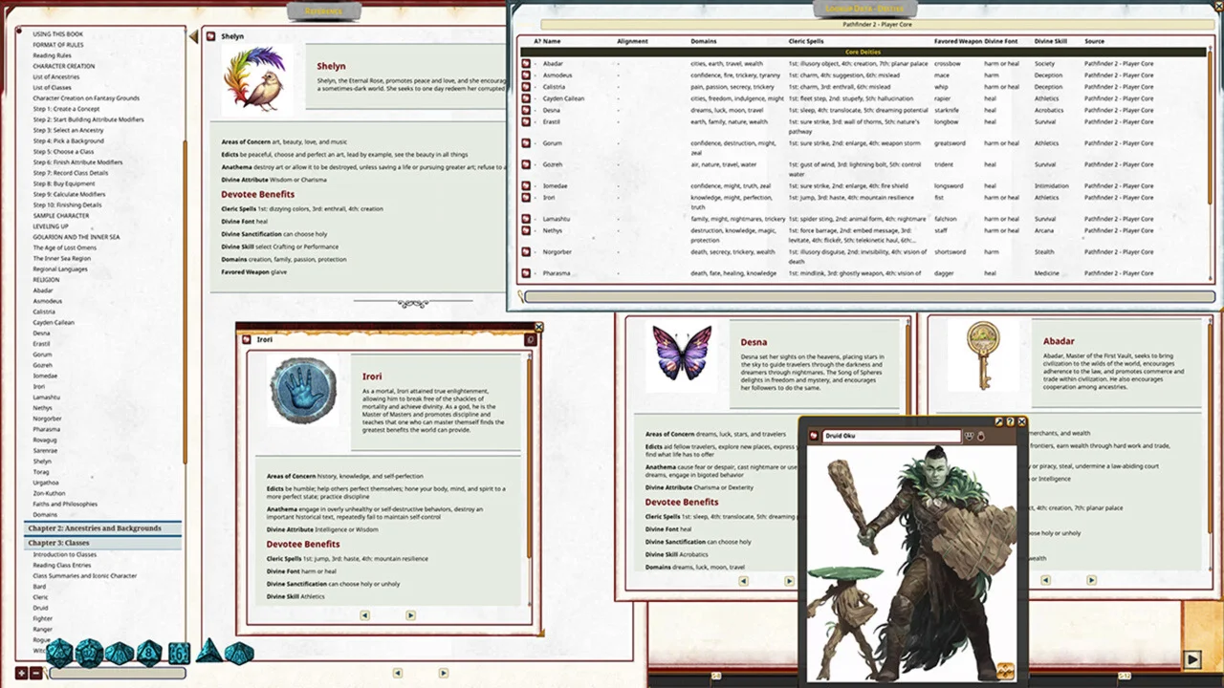1224x688 pixels.
Task: Open the Sarenrae entry in the sidebar index
Action: (x=45, y=451)
